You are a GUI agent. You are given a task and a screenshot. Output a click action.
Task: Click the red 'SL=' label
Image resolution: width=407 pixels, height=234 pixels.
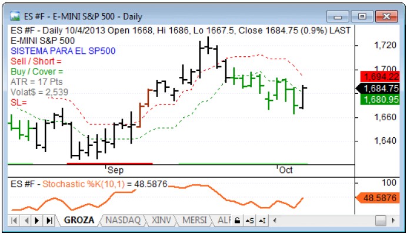(19, 103)
